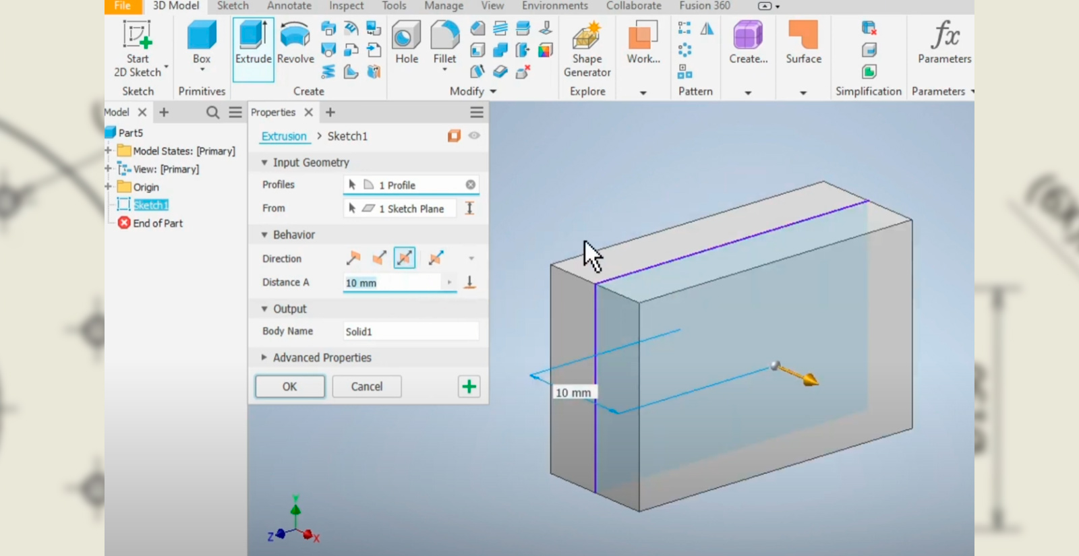Select the symmetric direction option
Viewport: 1079px width, 556px height.
click(405, 258)
